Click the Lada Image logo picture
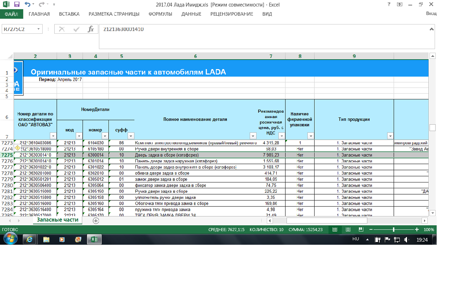This screenshot has height=306, width=466. pyautogui.click(x=19, y=78)
